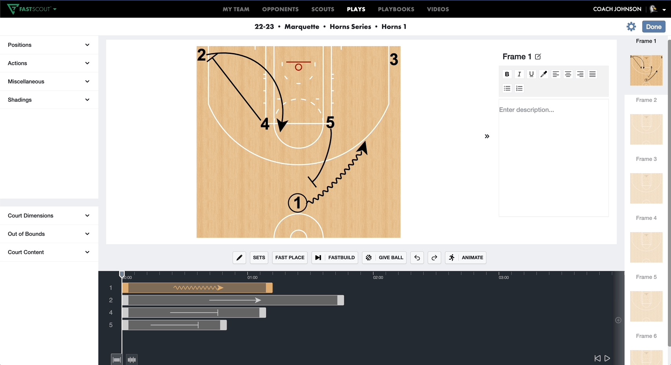This screenshot has width=671, height=365.
Task: Select player 5 screen track bar
Action: pyautogui.click(x=175, y=325)
